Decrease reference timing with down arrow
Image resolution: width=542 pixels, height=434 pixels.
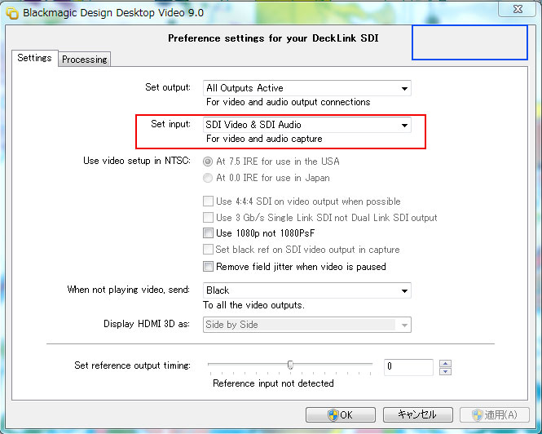click(x=445, y=371)
